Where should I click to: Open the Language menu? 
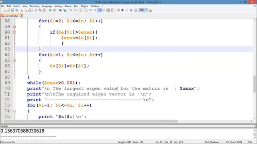coord(47,6)
